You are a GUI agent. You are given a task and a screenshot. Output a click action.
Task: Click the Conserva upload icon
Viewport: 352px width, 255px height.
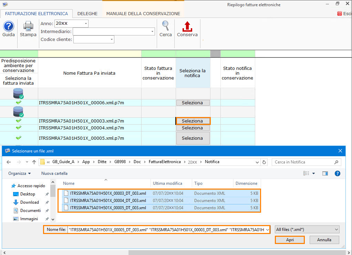[x=187, y=26]
